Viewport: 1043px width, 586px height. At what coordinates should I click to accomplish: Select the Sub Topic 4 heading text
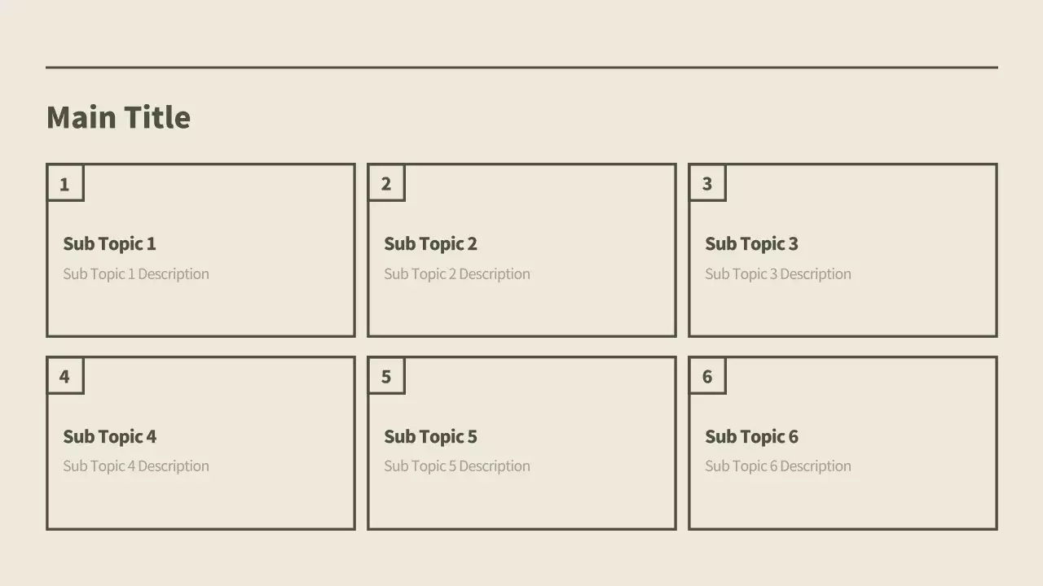109,436
